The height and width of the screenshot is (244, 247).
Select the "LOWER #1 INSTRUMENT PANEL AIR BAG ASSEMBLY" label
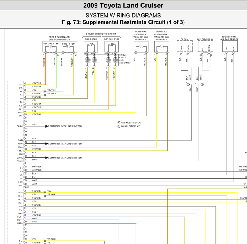point(140,36)
